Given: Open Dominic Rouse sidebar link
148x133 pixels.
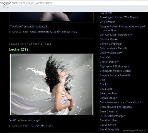Looking at the screenshot, I should point(109,39).
